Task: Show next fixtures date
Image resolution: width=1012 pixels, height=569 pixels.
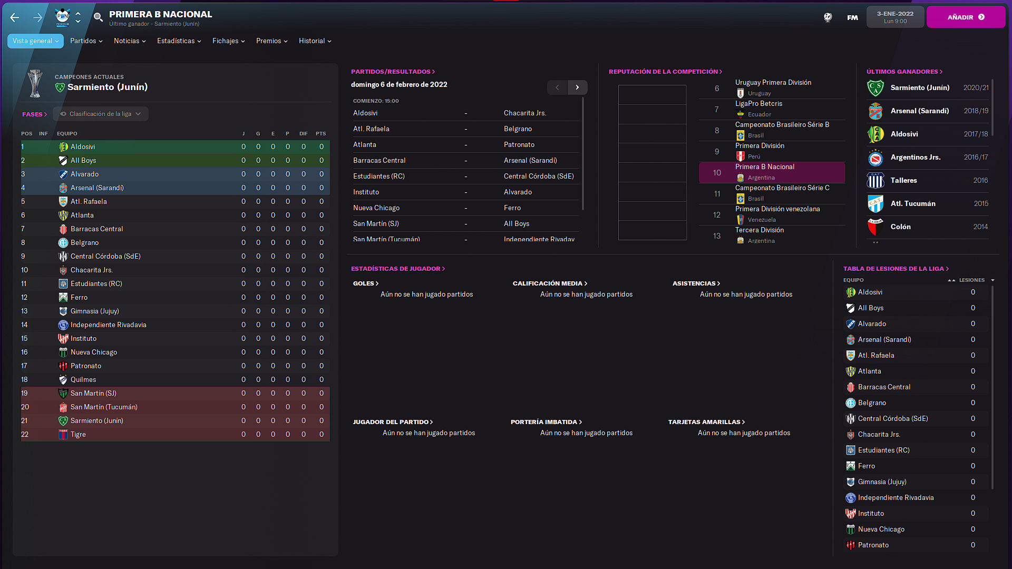Action: [577, 87]
